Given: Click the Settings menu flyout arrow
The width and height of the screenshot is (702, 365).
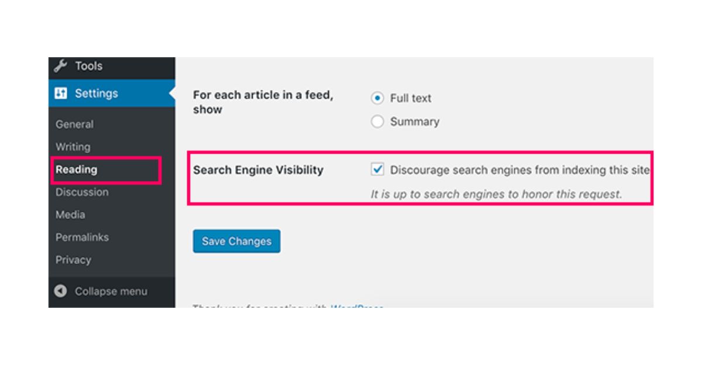Looking at the screenshot, I should pos(172,93).
